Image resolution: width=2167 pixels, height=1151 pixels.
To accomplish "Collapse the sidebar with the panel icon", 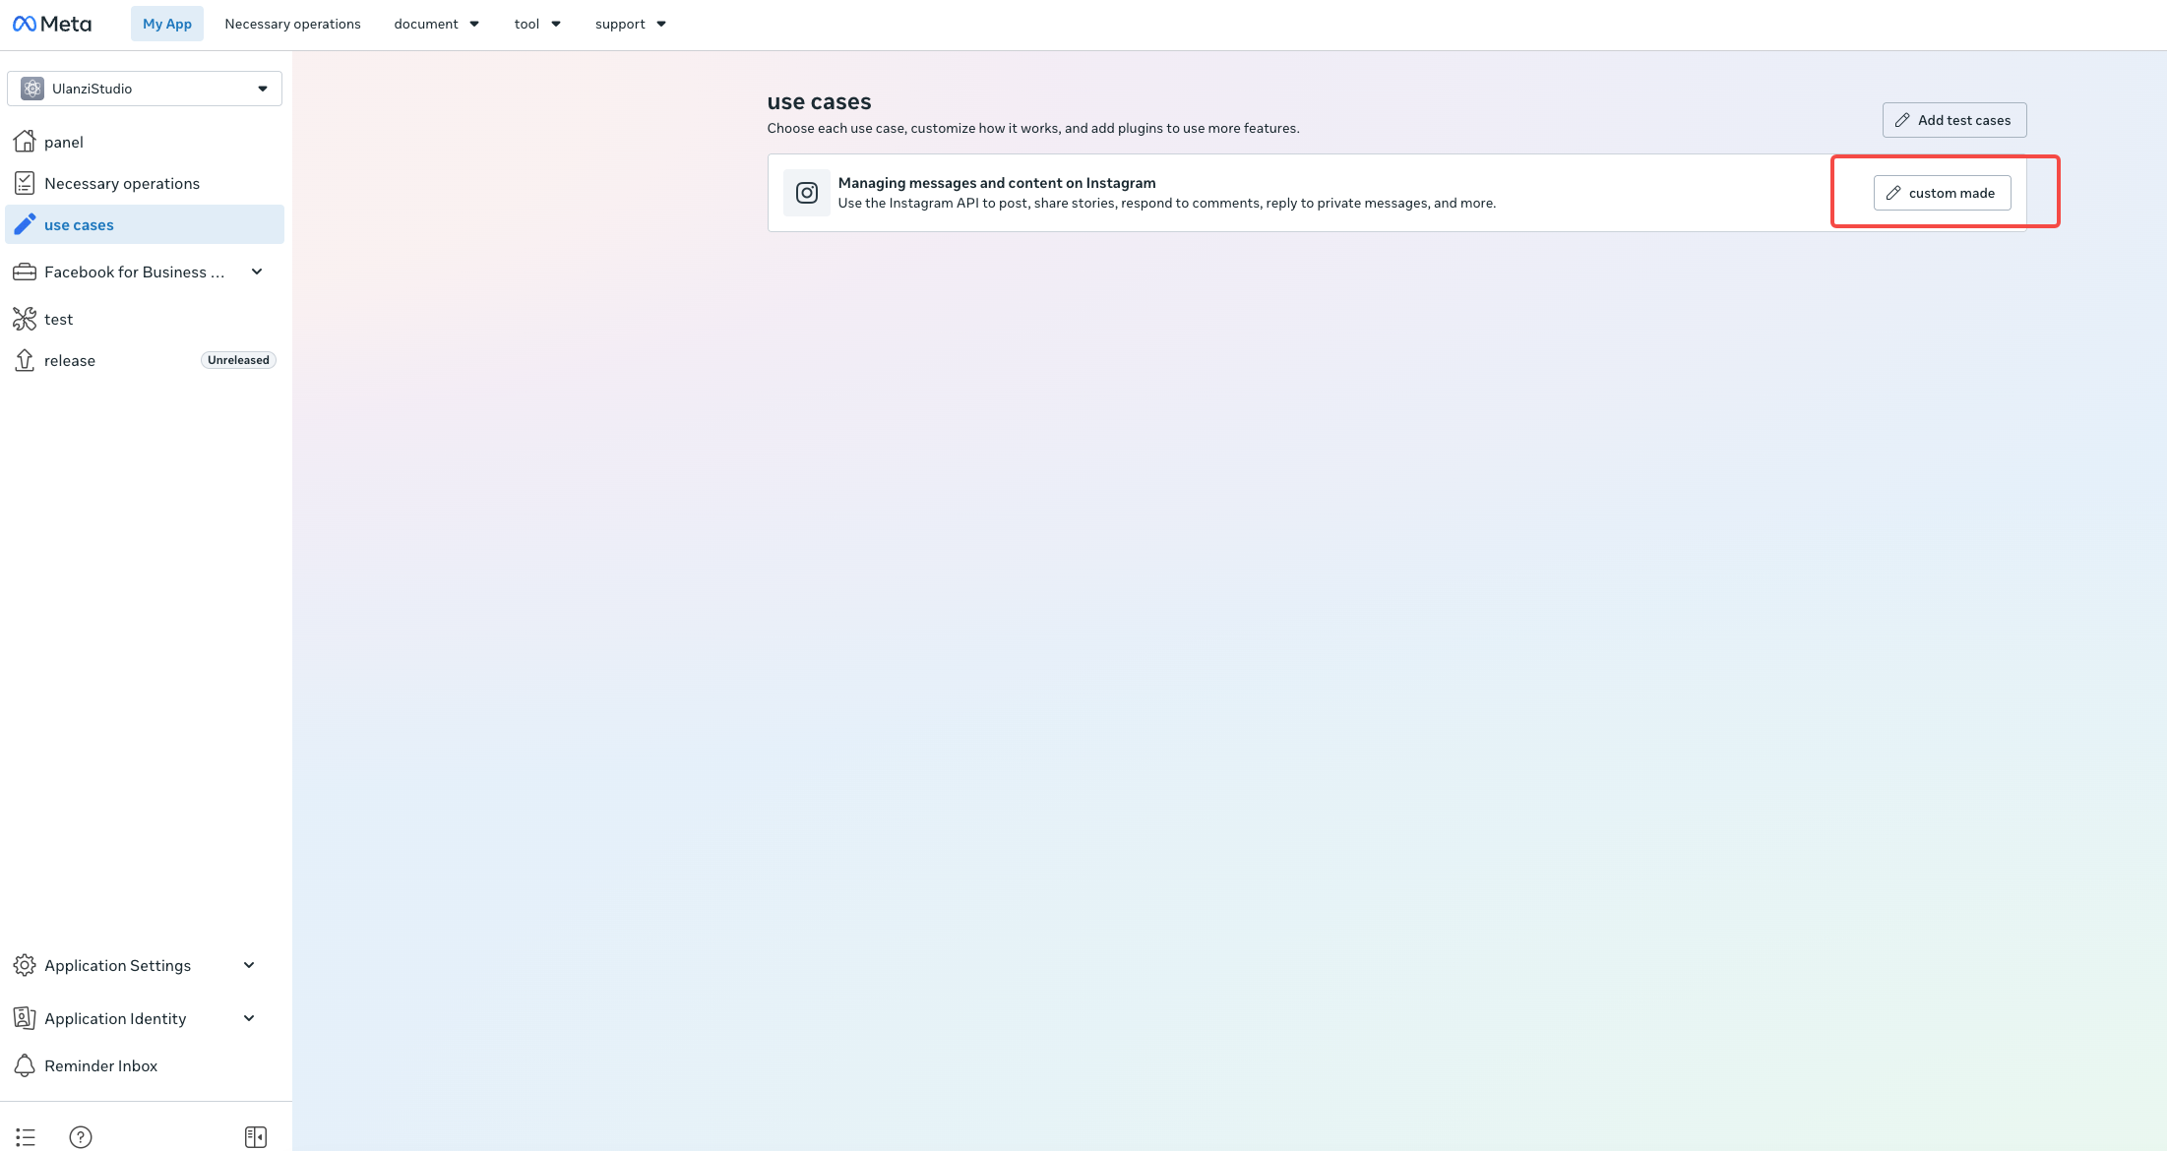I will [x=256, y=1137].
